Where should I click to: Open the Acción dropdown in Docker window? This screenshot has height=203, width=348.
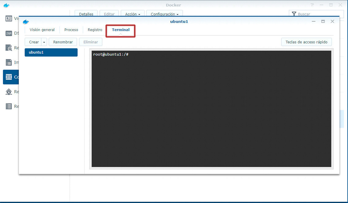(x=132, y=14)
